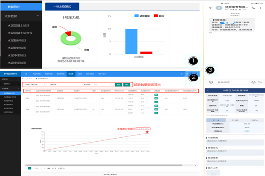Click the green query button in filter bar
265x176 pixels.
tap(118, 84)
